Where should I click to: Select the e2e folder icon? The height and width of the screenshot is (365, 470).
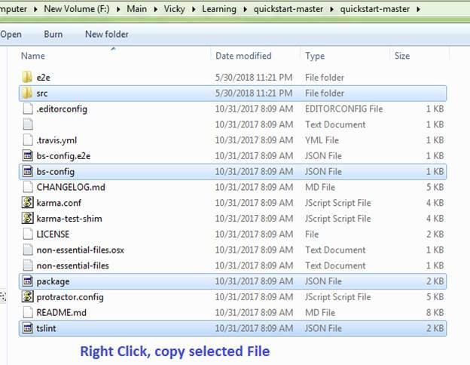[27, 77]
